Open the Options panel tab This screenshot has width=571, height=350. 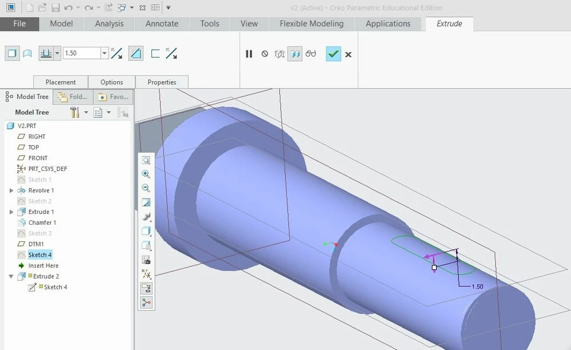coord(111,82)
